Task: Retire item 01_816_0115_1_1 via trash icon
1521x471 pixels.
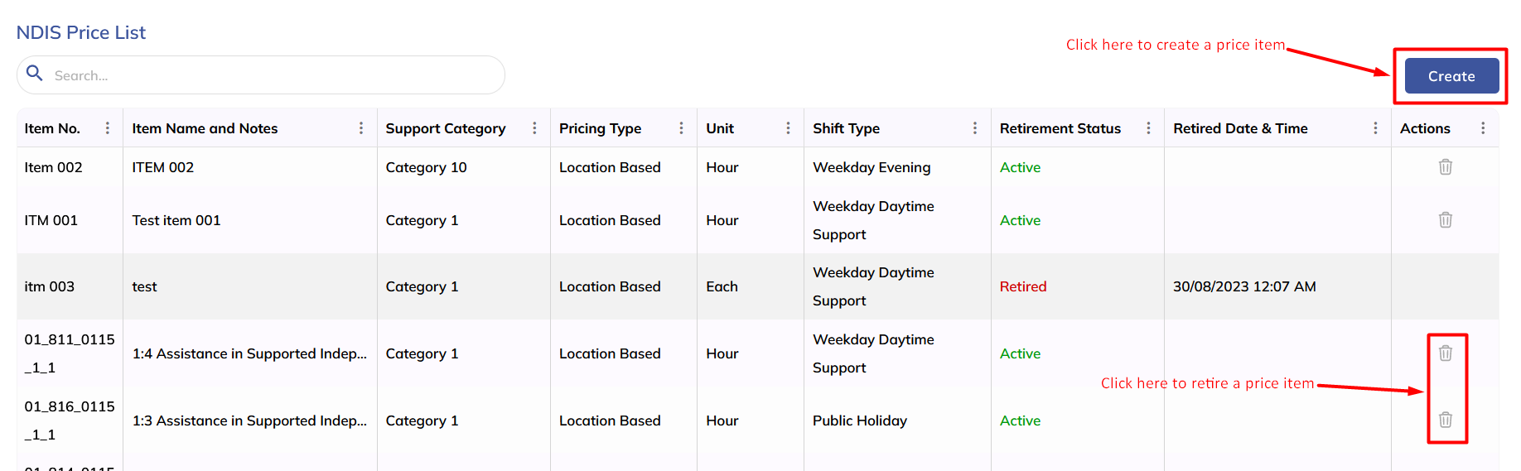Action: [x=1445, y=420]
